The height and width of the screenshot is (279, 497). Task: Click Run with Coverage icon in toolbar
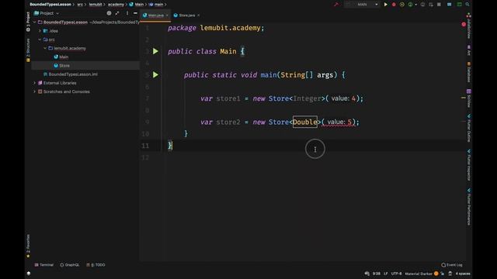(x=402, y=5)
